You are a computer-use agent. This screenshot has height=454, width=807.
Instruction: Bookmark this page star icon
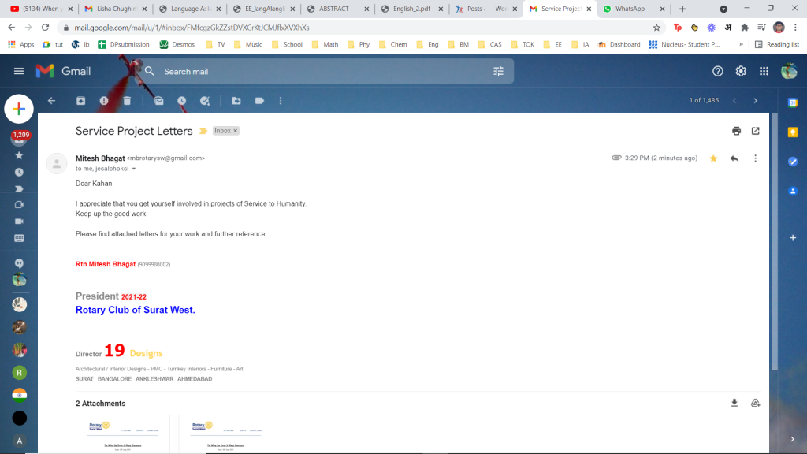(x=656, y=28)
